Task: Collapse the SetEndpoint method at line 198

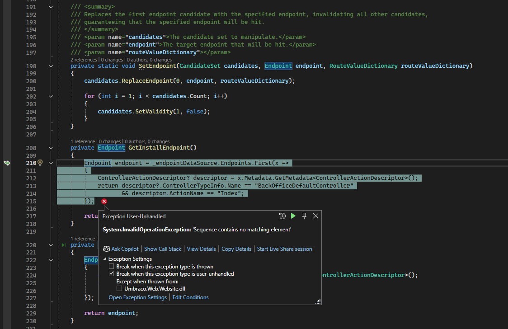Action: pyautogui.click(x=51, y=66)
